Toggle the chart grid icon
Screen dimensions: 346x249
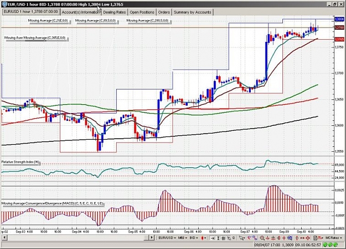click(224, 238)
